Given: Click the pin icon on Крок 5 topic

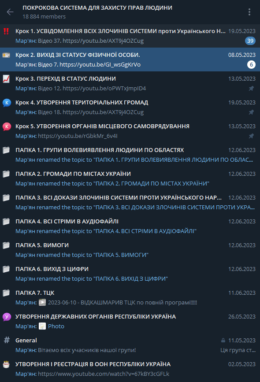Looking at the screenshot, I should point(251,136).
